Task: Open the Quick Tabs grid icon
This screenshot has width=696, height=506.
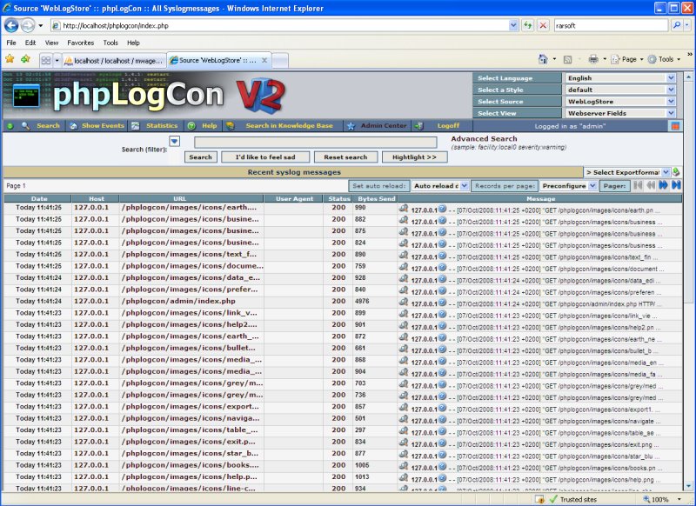Action: click(46, 60)
